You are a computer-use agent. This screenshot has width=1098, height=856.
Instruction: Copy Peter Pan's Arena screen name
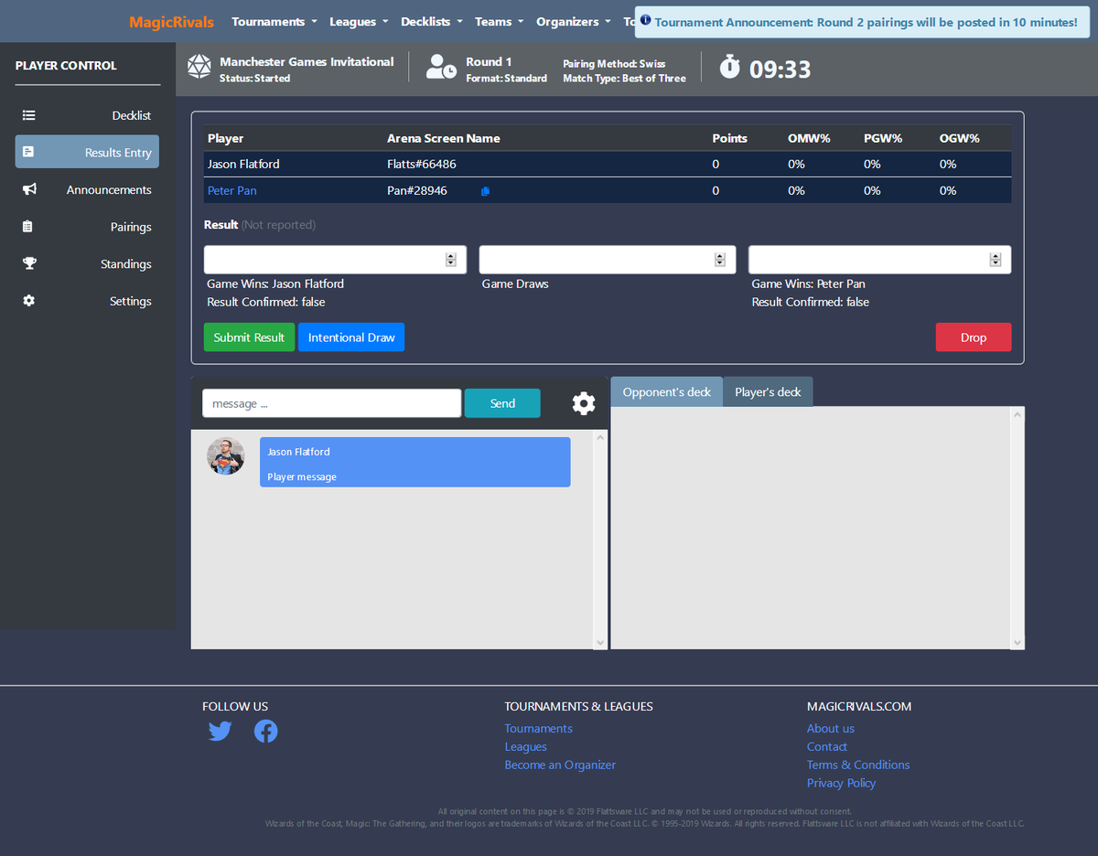[x=485, y=191]
